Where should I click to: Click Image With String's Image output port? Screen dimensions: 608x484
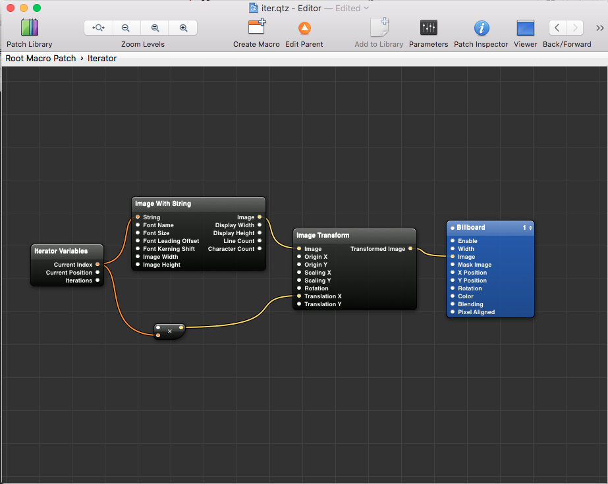click(260, 217)
